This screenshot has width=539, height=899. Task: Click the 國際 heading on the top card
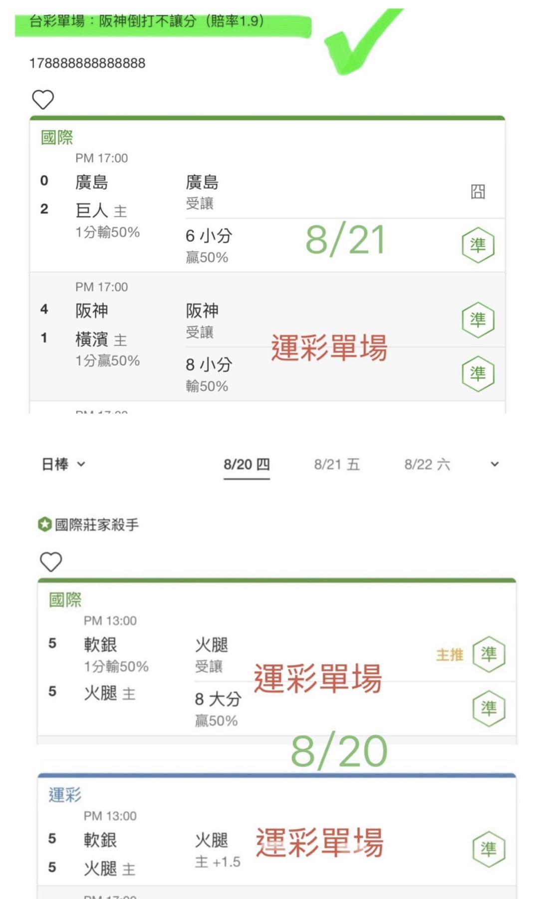(57, 137)
